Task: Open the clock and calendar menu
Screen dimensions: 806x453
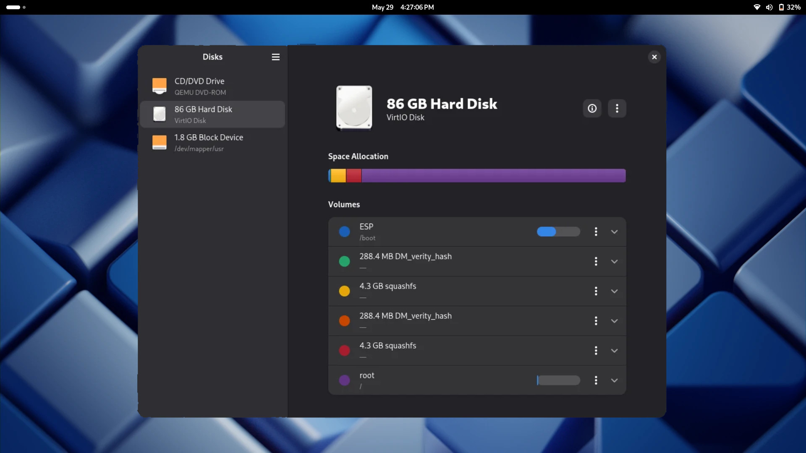Action: pos(403,7)
